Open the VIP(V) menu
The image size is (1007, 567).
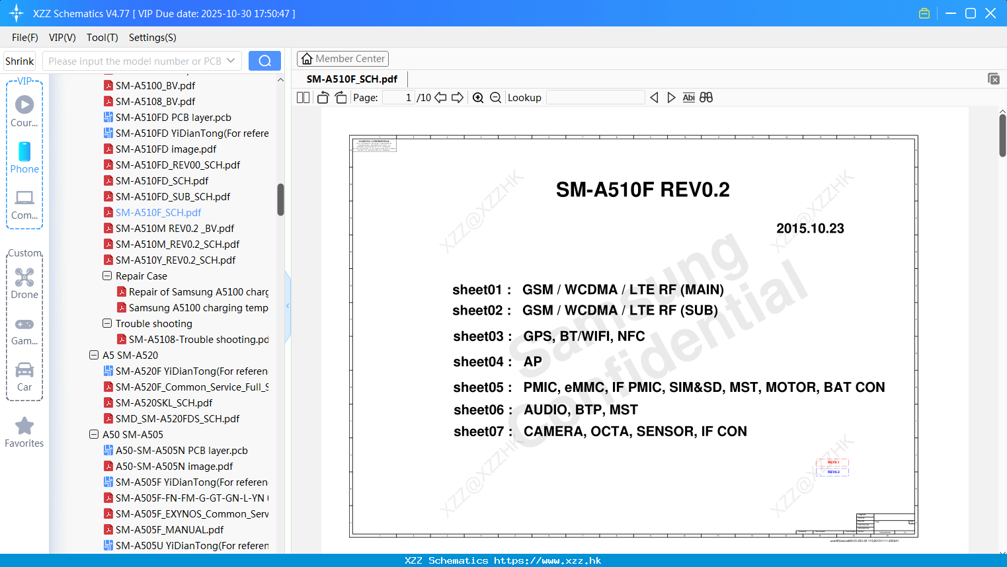point(62,38)
